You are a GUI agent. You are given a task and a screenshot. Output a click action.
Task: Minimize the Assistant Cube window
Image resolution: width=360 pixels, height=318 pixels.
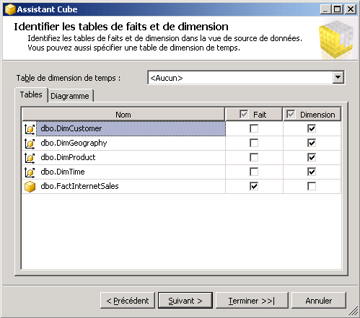click(326, 9)
